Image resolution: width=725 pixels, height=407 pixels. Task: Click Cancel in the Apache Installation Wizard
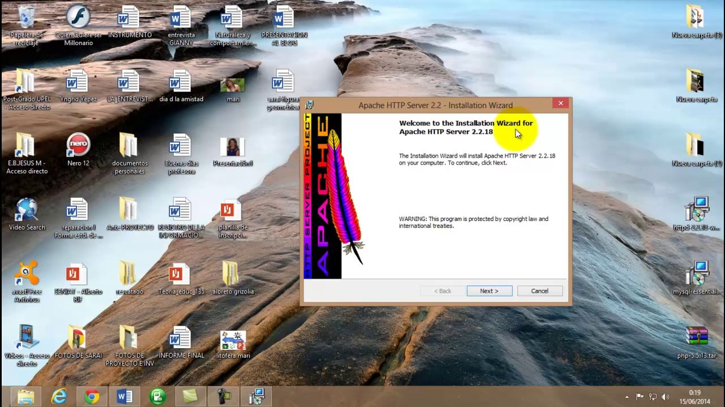coord(540,291)
